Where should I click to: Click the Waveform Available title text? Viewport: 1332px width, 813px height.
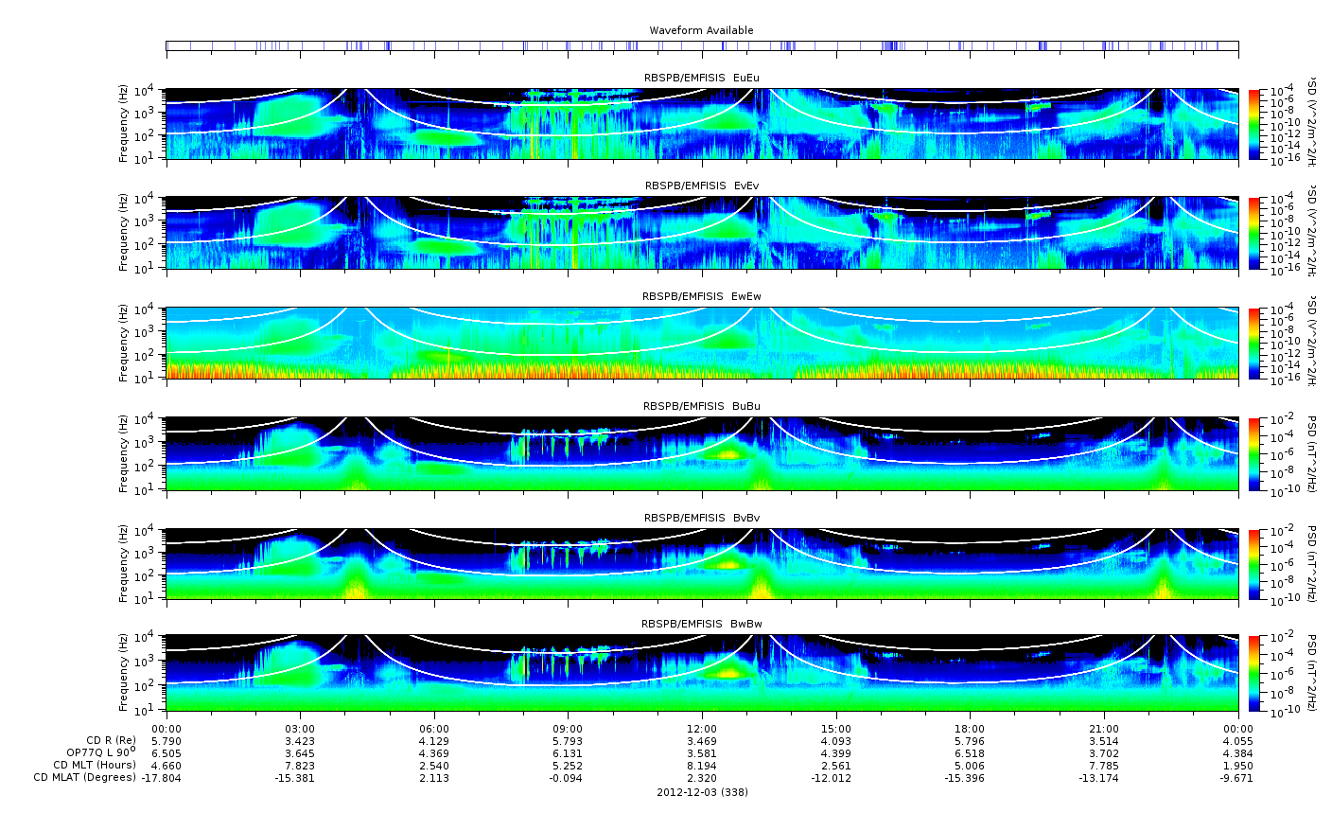tap(701, 30)
